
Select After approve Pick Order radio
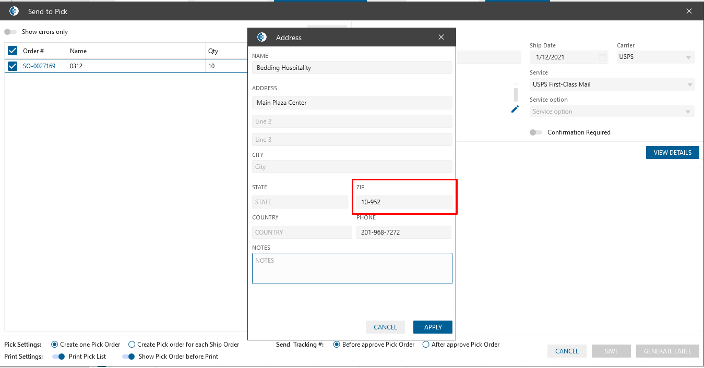pyautogui.click(x=426, y=345)
